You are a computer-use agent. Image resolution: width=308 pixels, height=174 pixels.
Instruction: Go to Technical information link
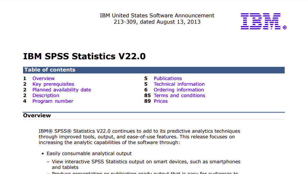point(179,84)
